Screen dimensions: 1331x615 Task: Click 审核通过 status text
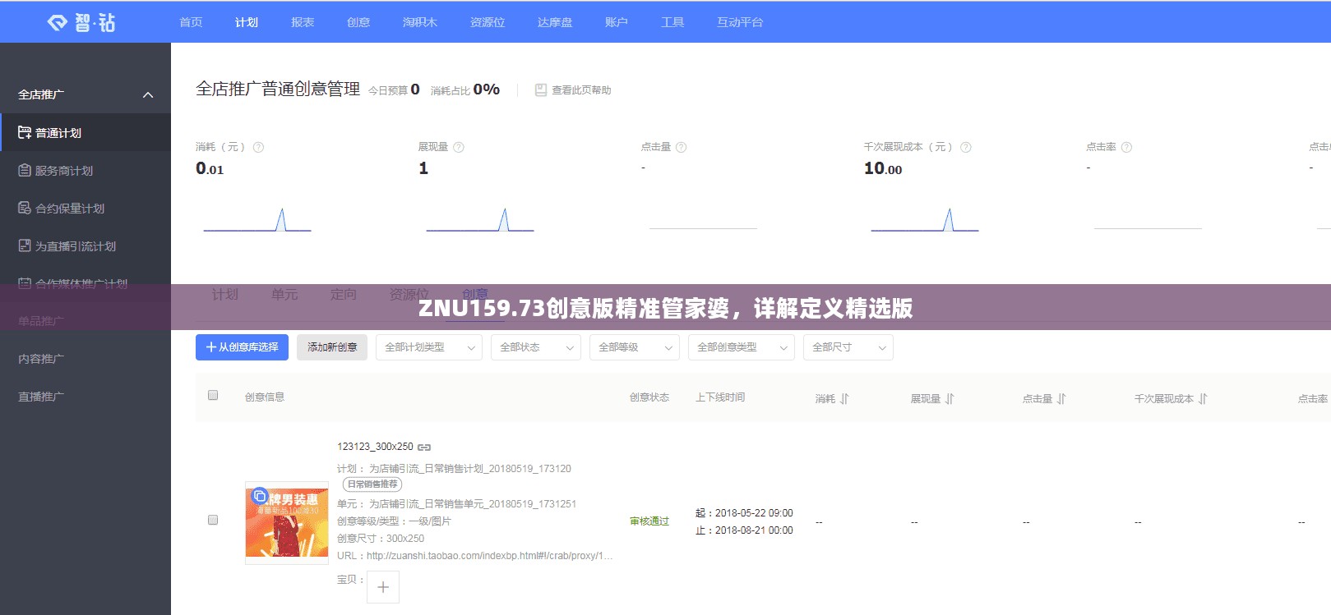click(x=649, y=521)
